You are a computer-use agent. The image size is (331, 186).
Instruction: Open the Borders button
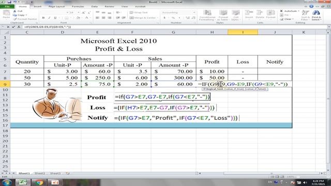click(67, 18)
